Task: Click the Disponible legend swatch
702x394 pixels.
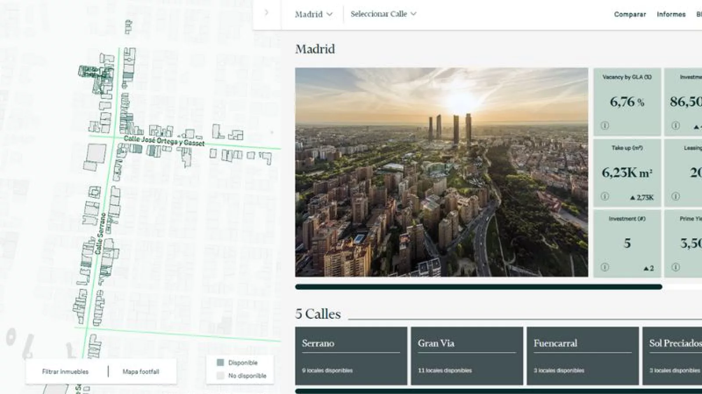Action: pyautogui.click(x=220, y=362)
